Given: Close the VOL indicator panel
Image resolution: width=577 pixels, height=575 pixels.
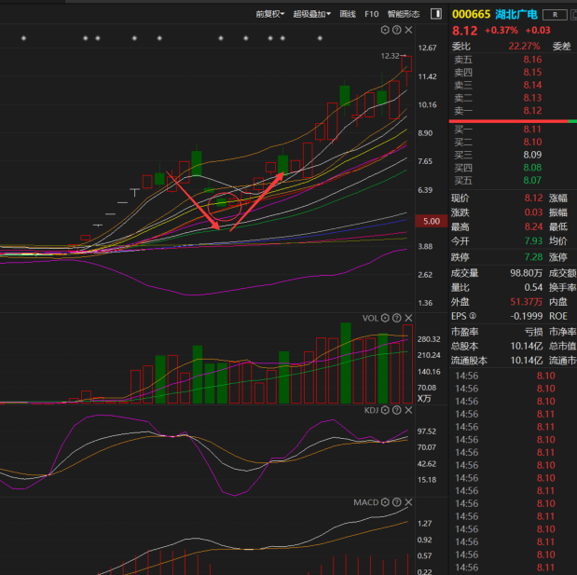Looking at the screenshot, I should (x=409, y=318).
